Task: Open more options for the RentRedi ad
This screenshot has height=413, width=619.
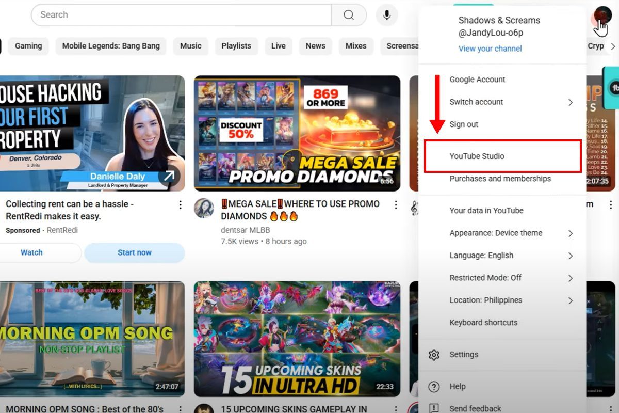Action: pos(180,205)
